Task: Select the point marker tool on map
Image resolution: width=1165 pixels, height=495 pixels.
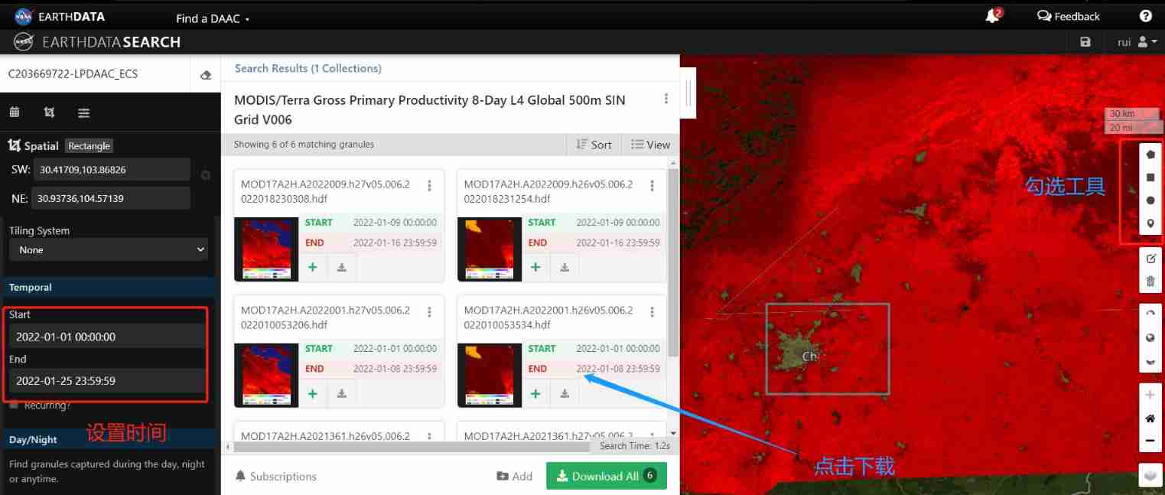Action: 1150,224
